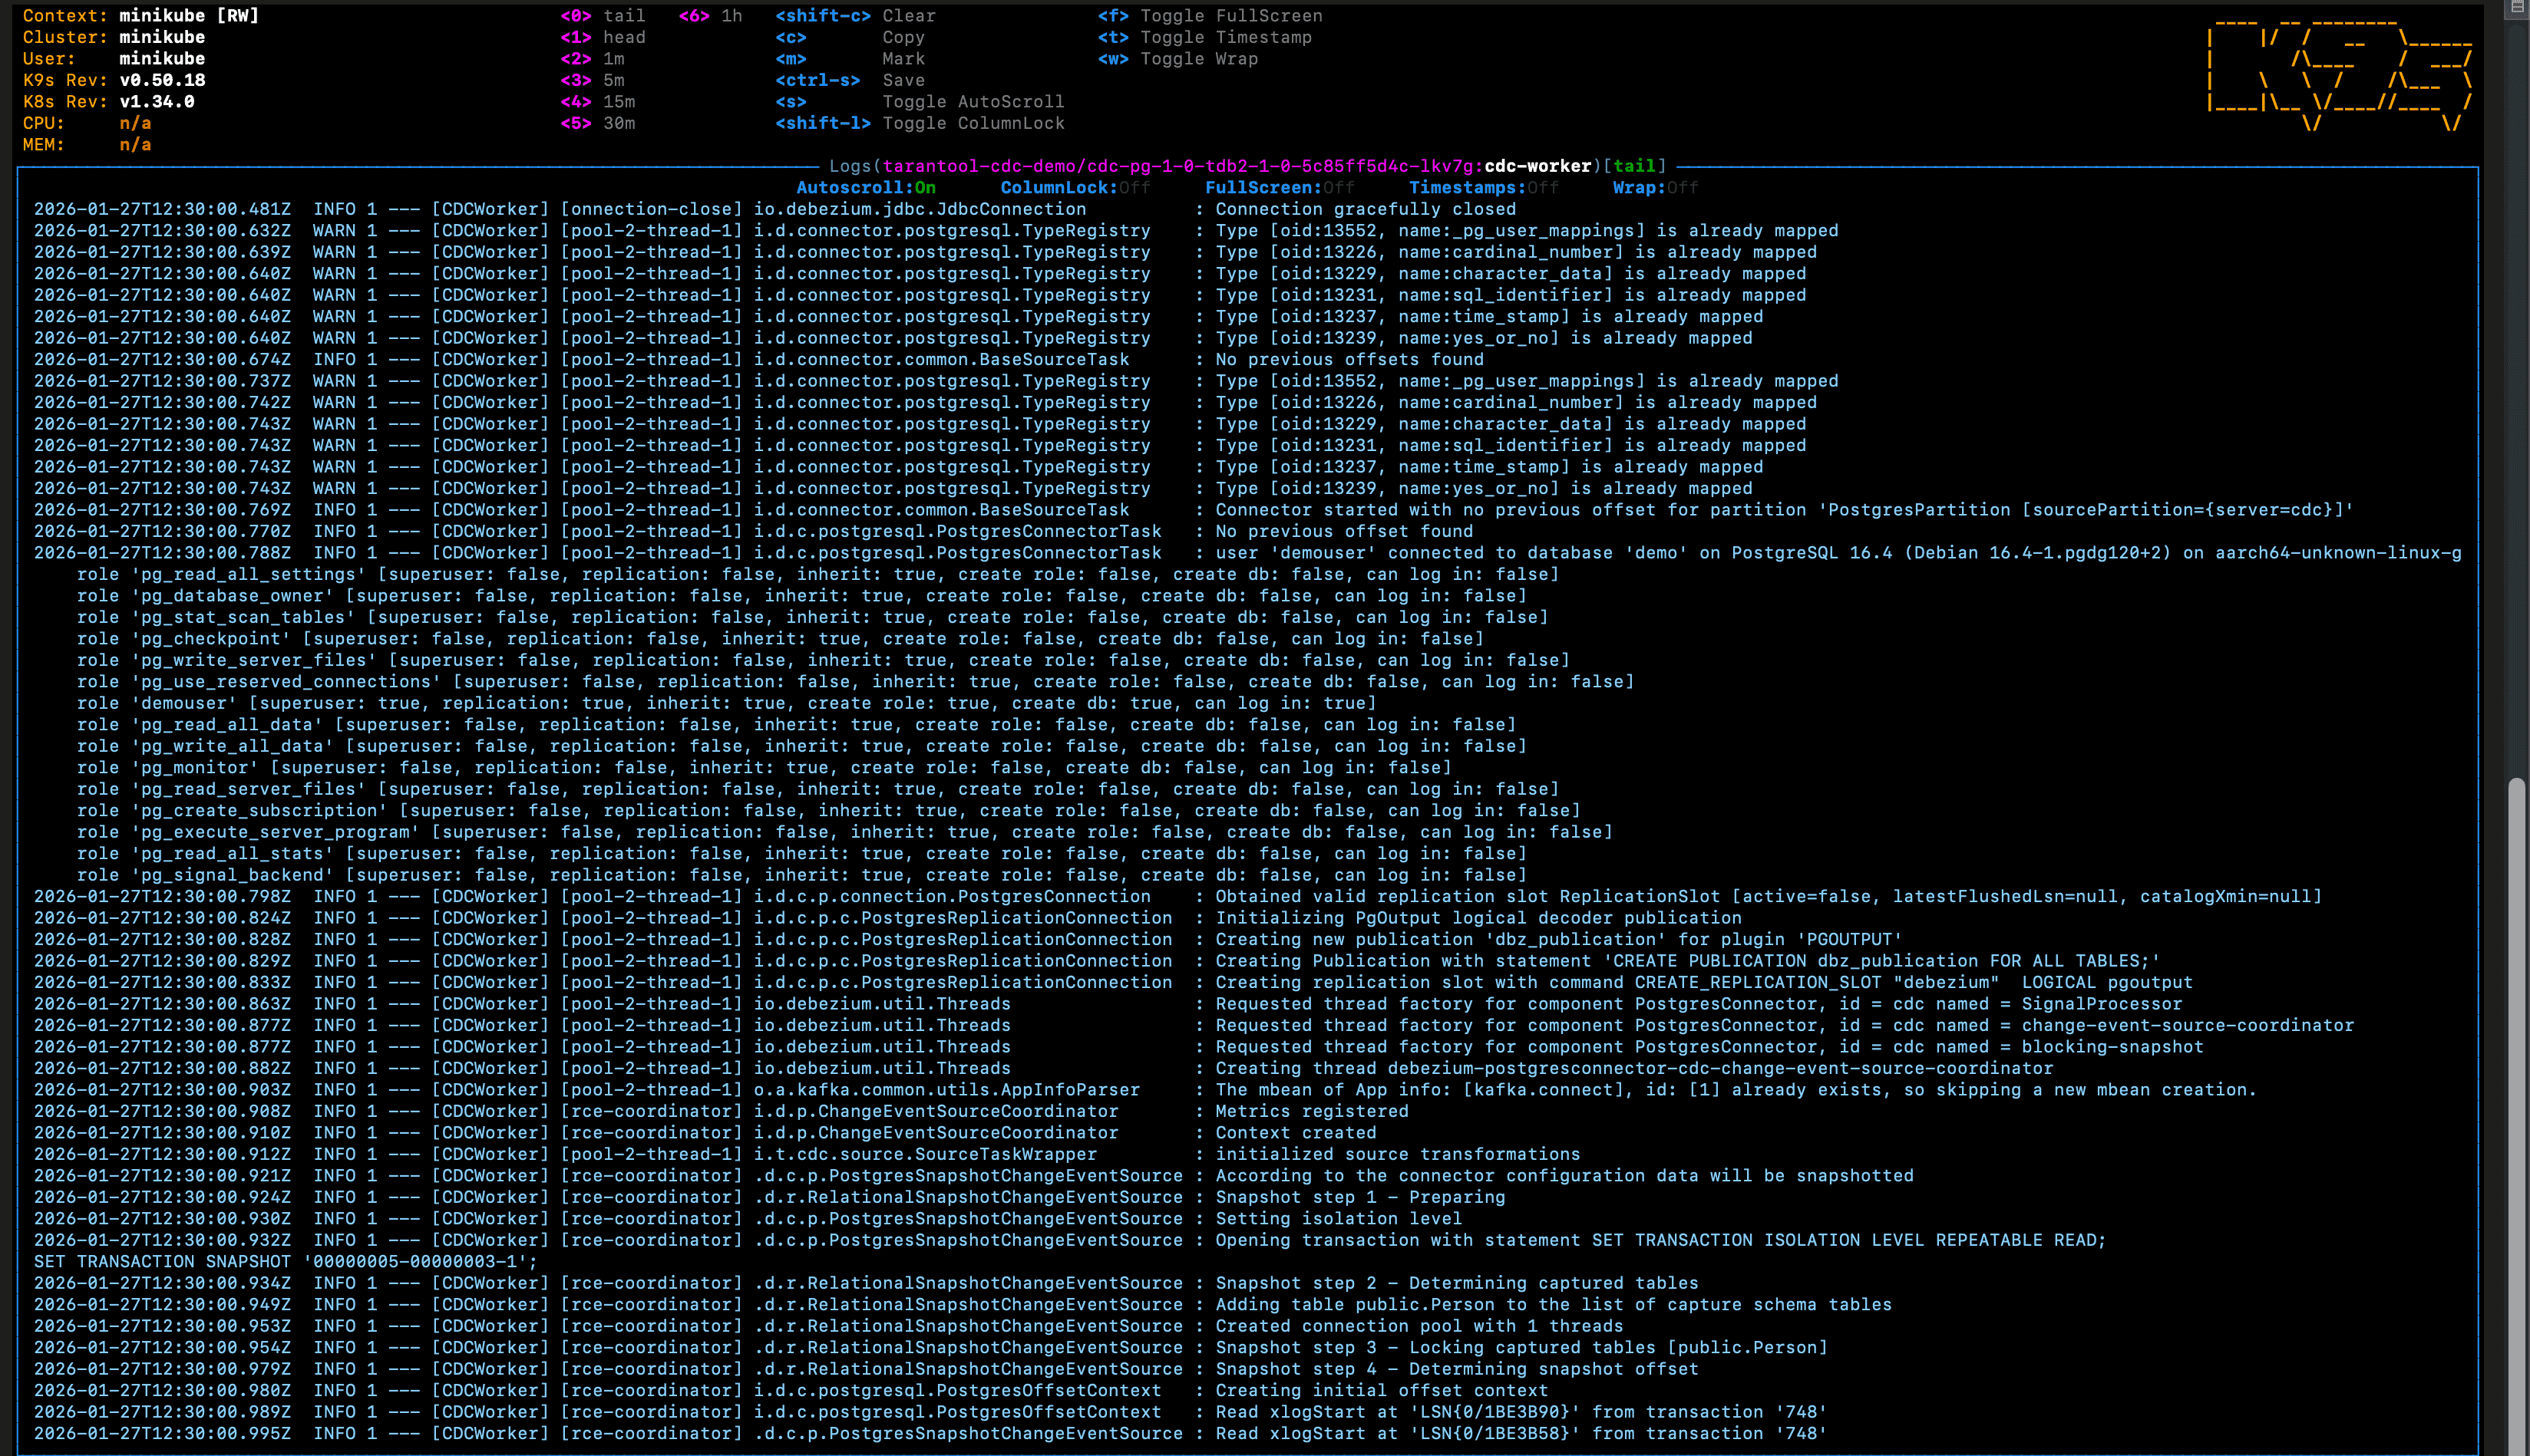Click the 'Metrics registered' log line
Image resolution: width=2530 pixels, height=1456 pixels.
722,1112
